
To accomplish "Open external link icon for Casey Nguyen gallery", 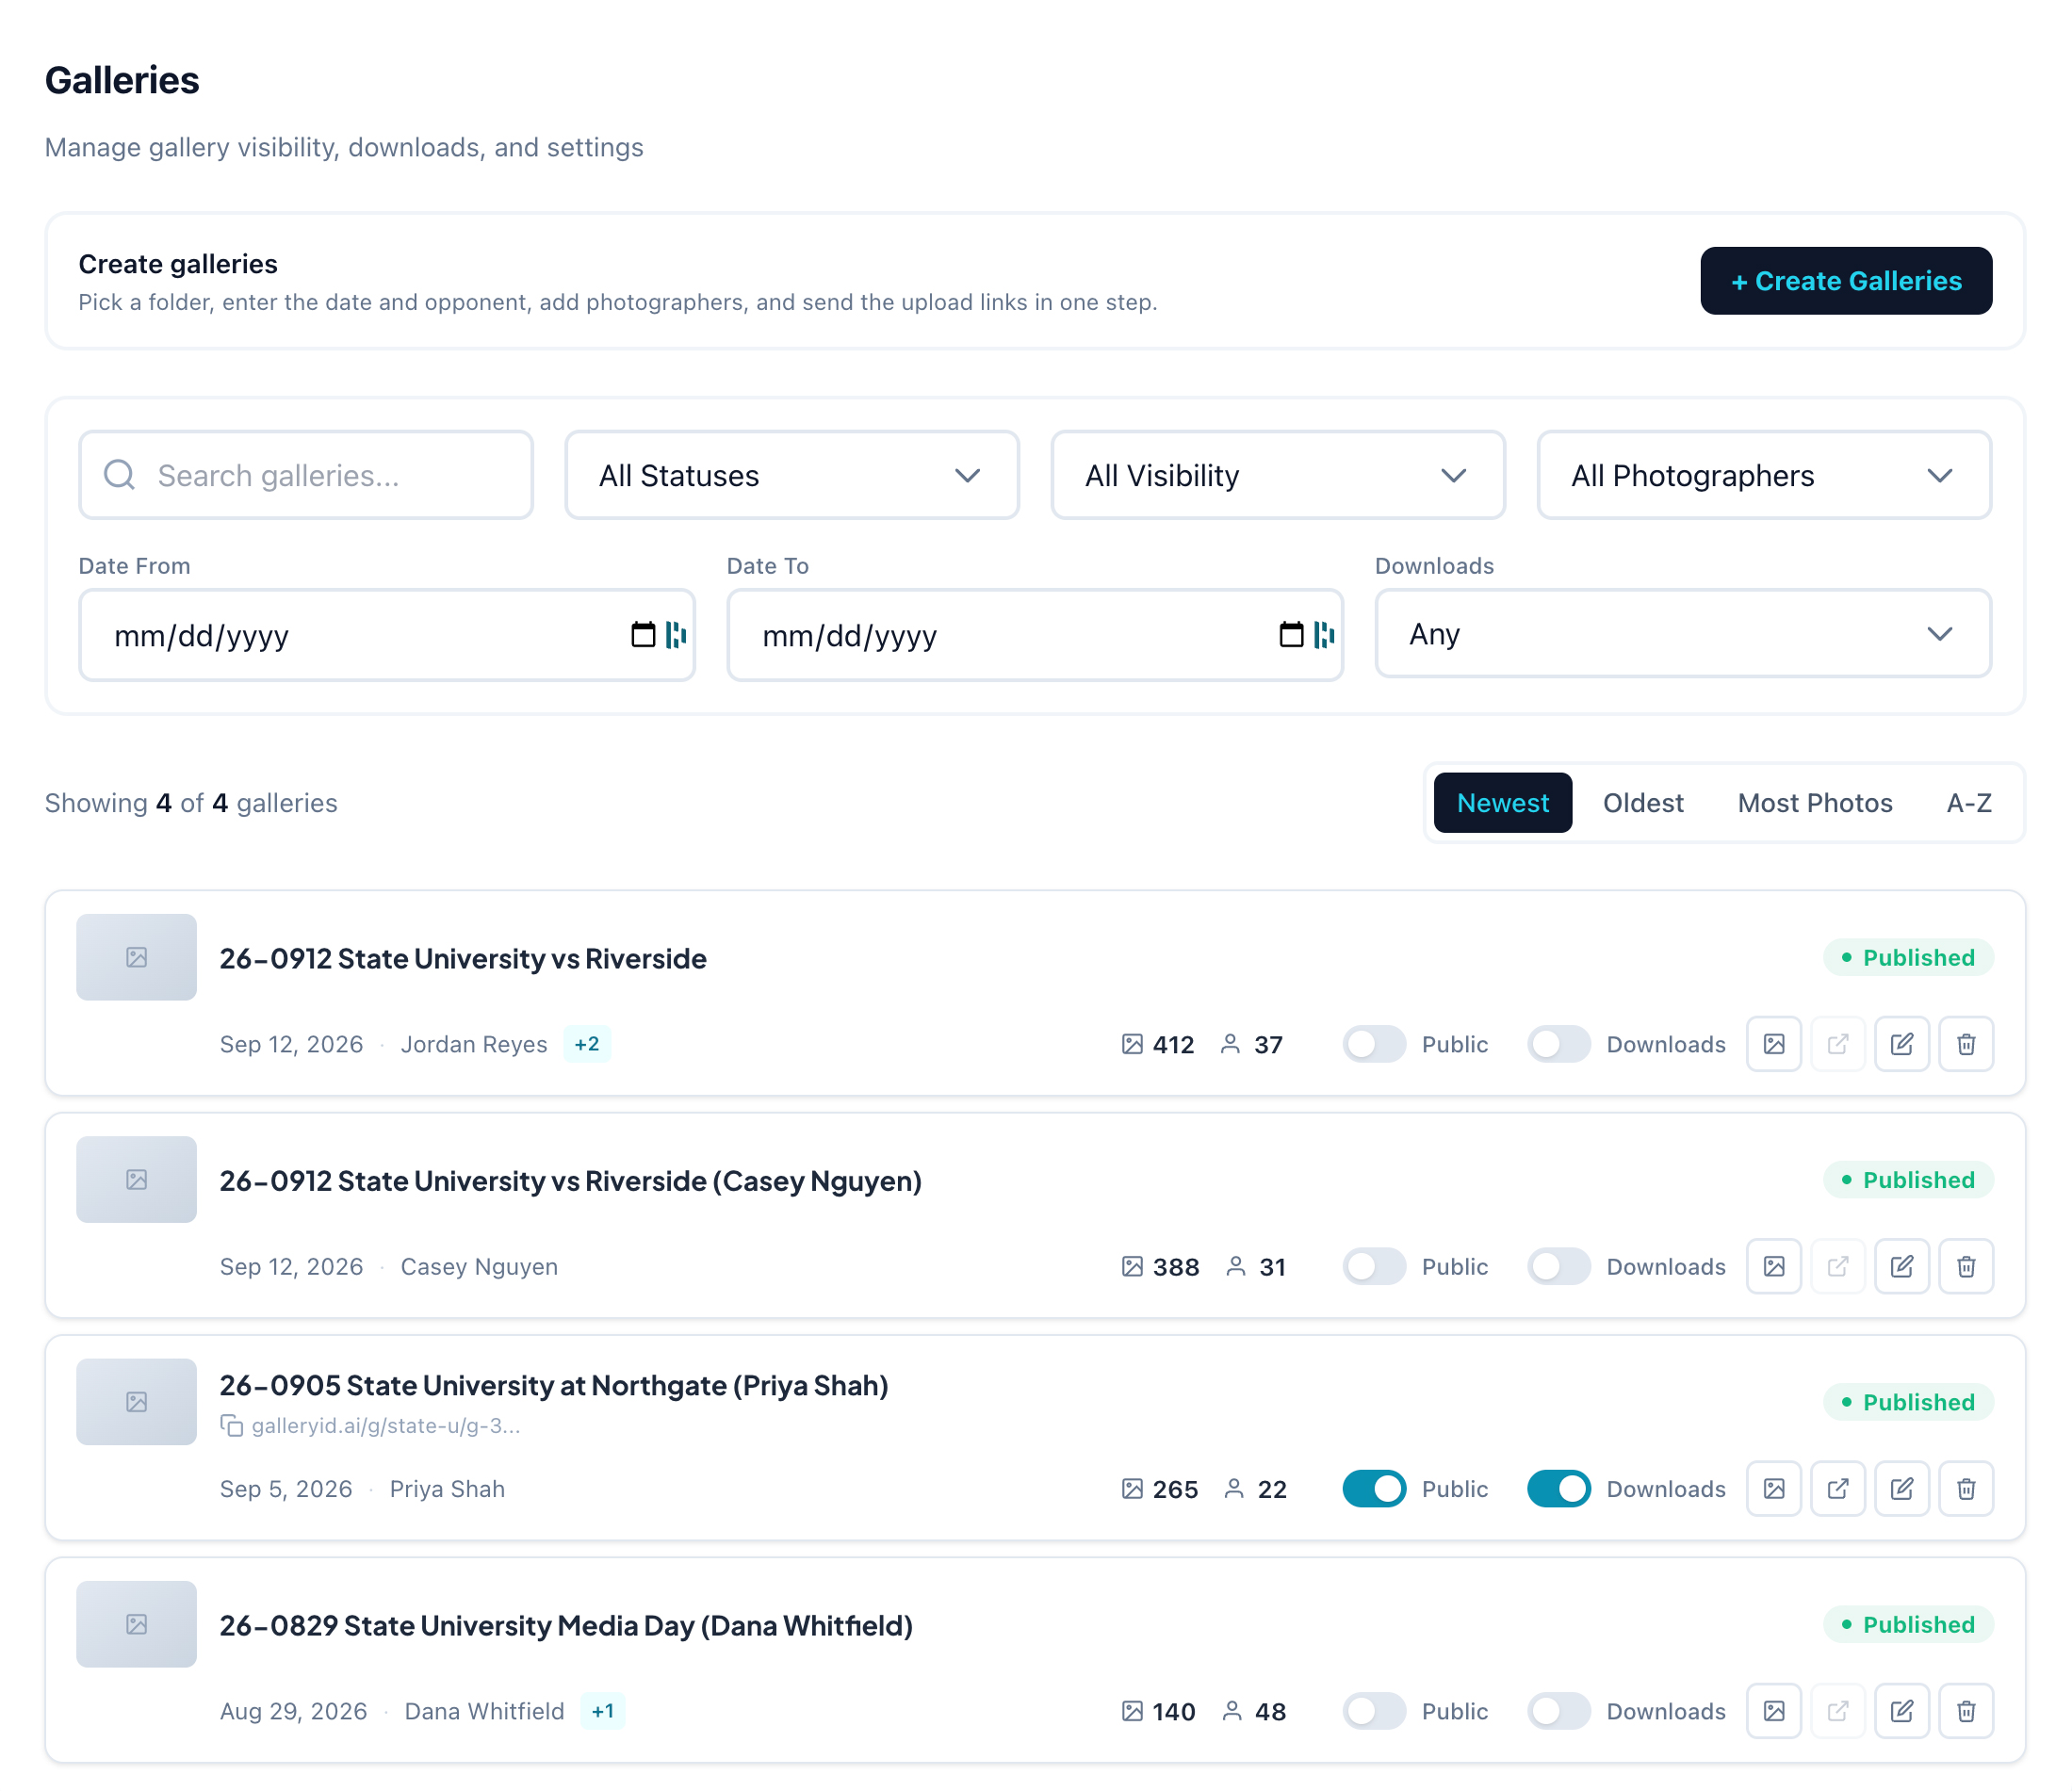I will coord(1837,1266).
